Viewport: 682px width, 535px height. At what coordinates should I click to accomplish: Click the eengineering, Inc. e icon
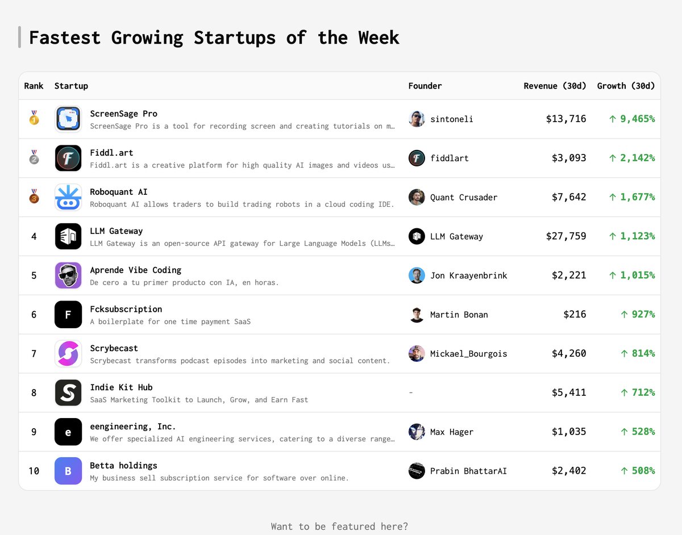(x=68, y=432)
